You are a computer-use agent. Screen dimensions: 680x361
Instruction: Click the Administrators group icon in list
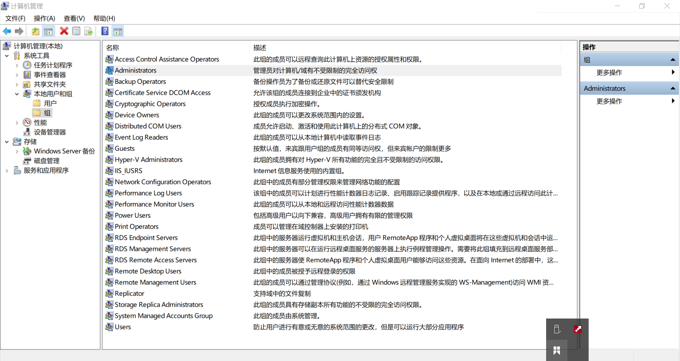pyautogui.click(x=109, y=70)
